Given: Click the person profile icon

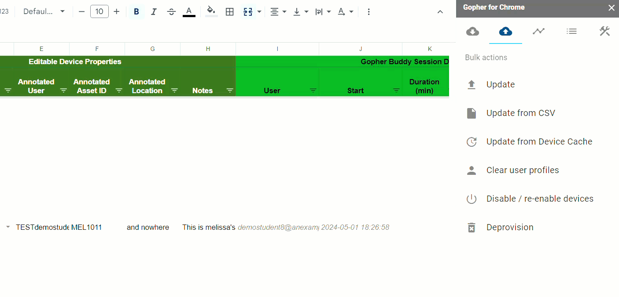Looking at the screenshot, I should pos(472,170).
